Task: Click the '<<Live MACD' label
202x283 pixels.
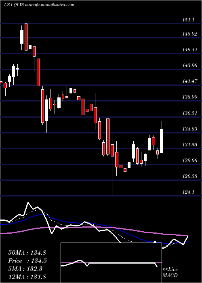Action: coord(170,272)
